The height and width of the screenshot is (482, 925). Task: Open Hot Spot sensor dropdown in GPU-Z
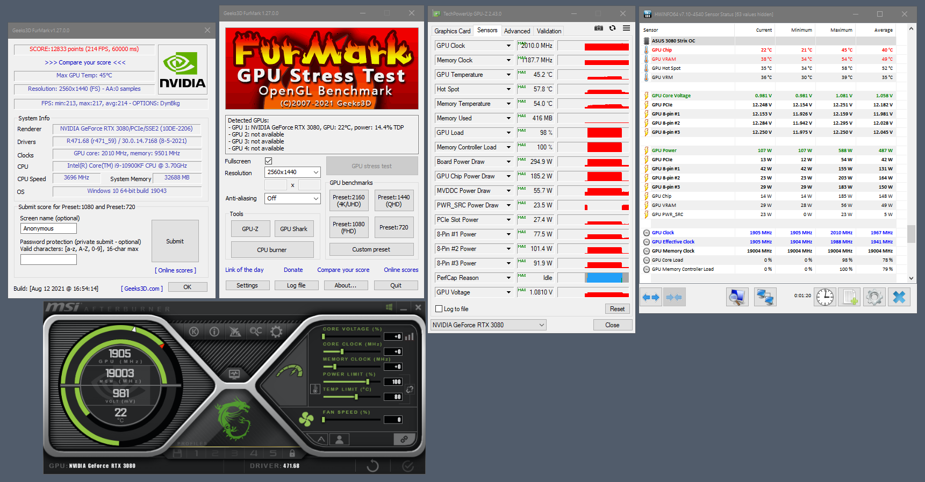pos(474,89)
